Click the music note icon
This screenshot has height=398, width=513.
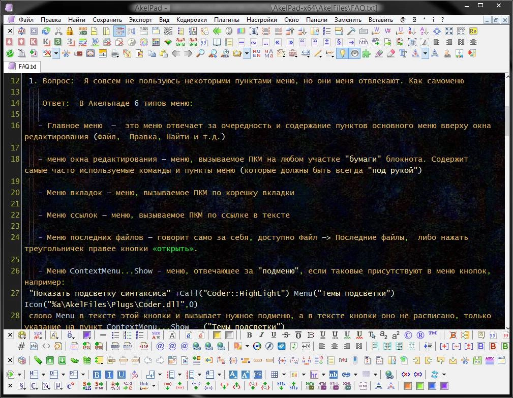click(294, 346)
